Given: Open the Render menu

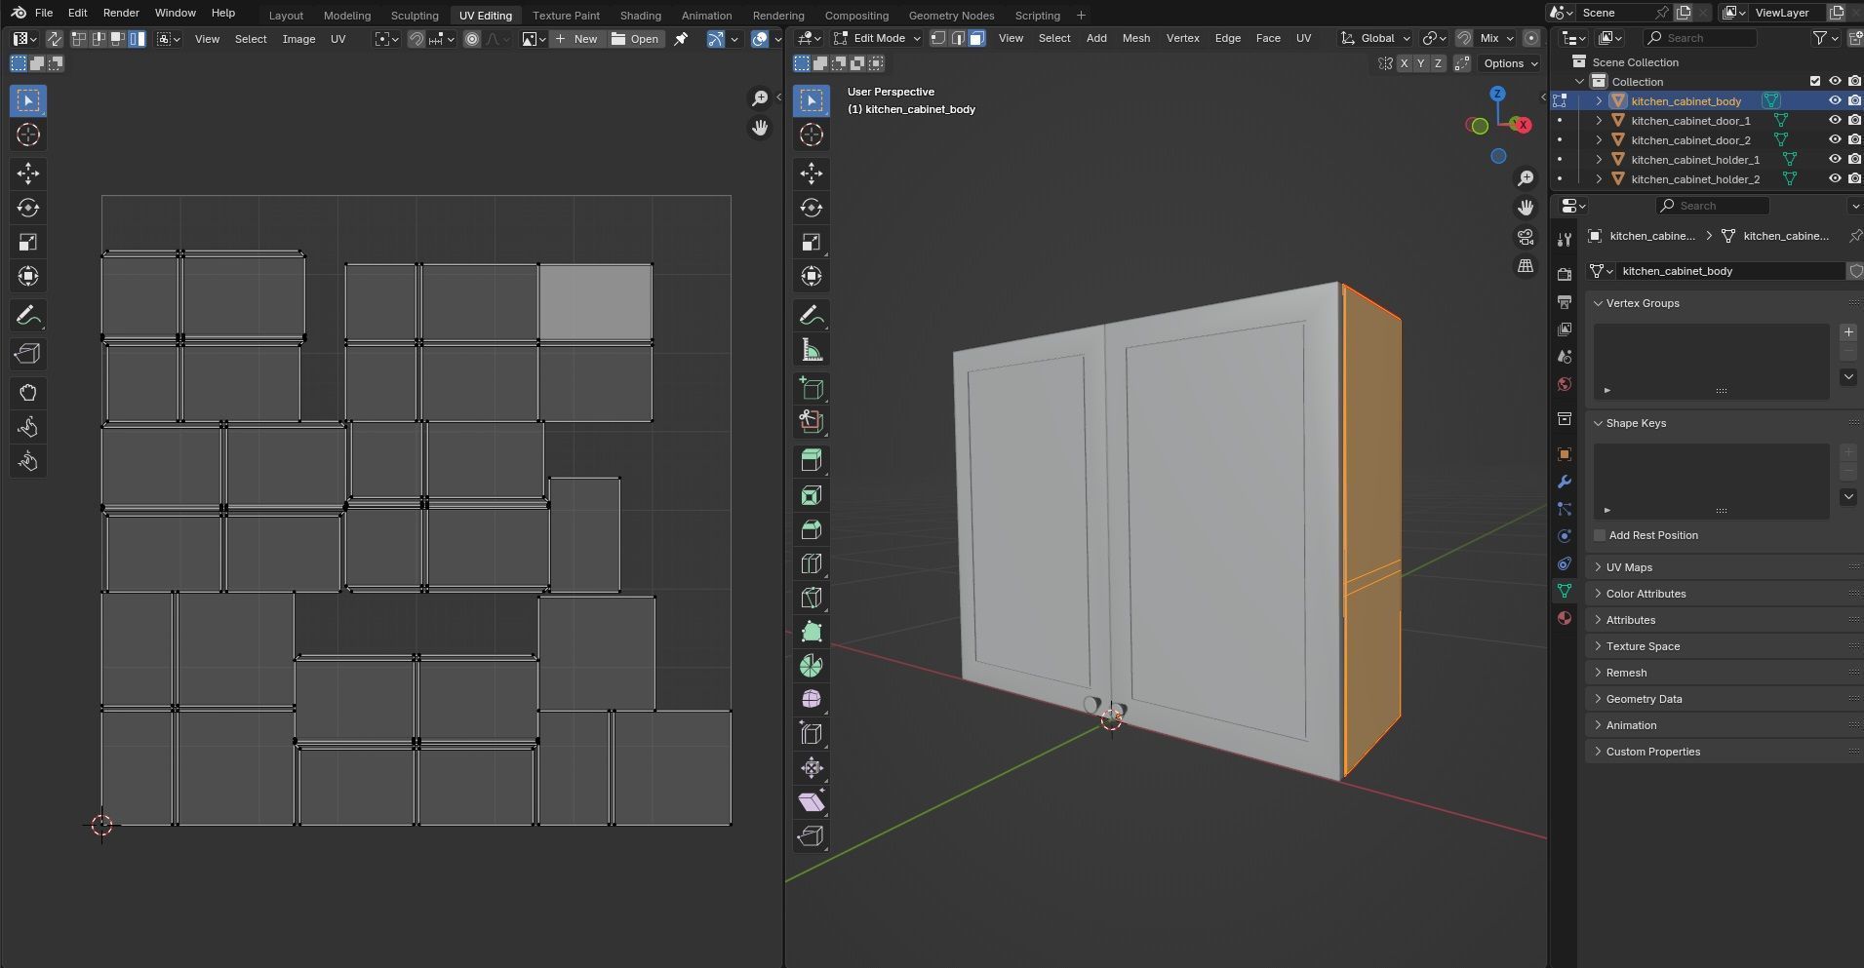Looking at the screenshot, I should click(x=121, y=13).
